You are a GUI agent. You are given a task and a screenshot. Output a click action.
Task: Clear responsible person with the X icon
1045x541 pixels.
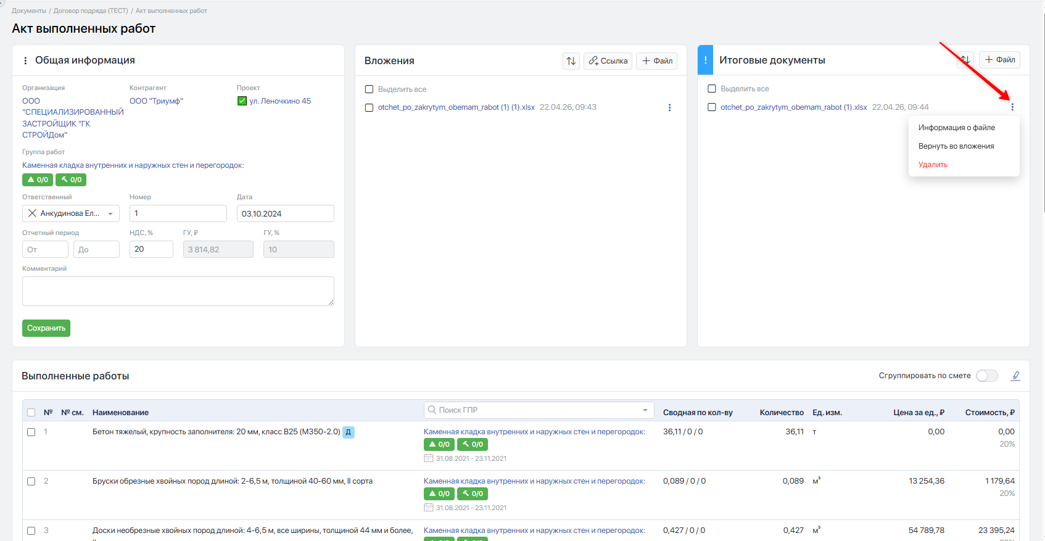point(32,213)
